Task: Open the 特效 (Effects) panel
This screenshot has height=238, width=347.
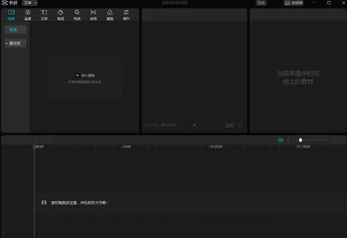Action: [x=77, y=14]
